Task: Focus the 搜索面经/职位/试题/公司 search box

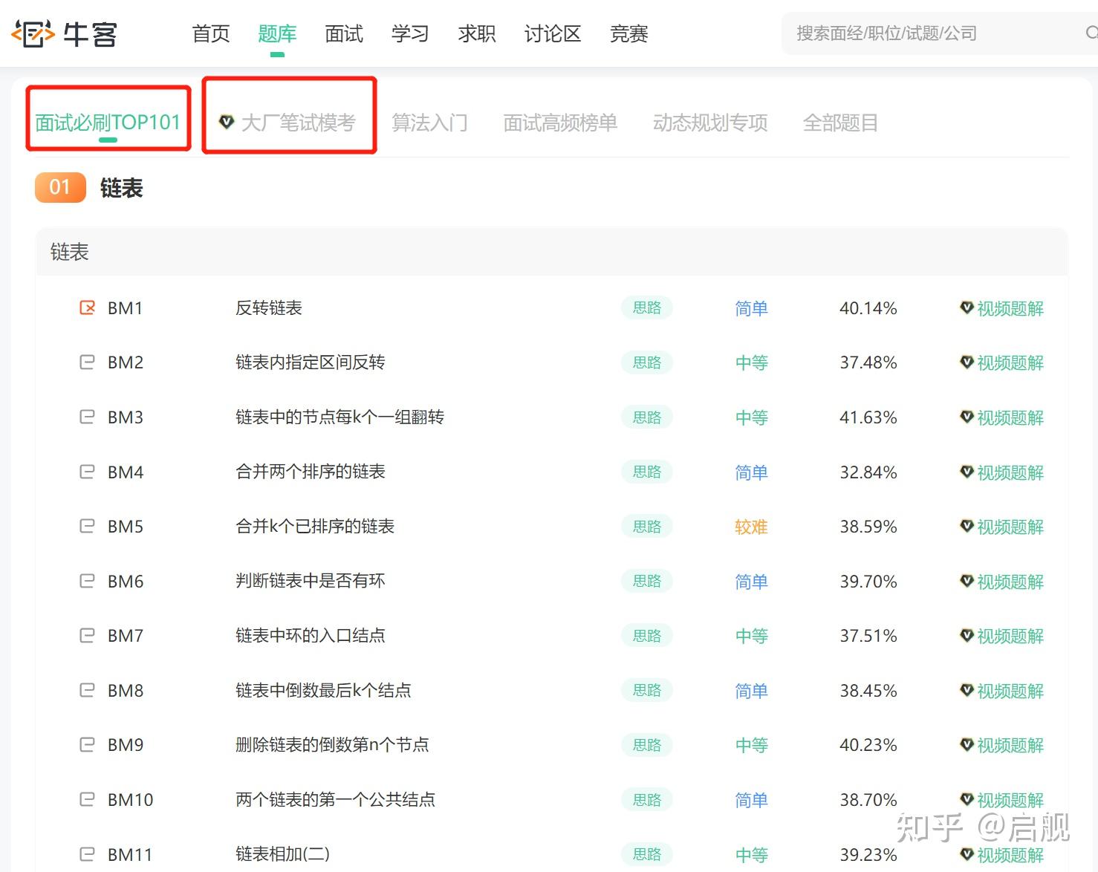Action: point(938,33)
